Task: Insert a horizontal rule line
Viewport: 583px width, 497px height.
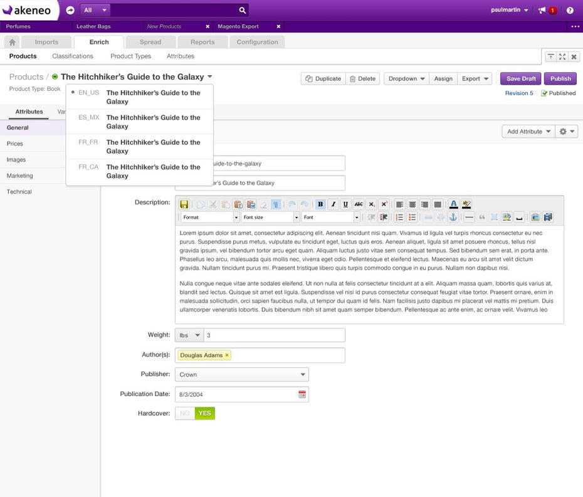Action: coord(470,217)
